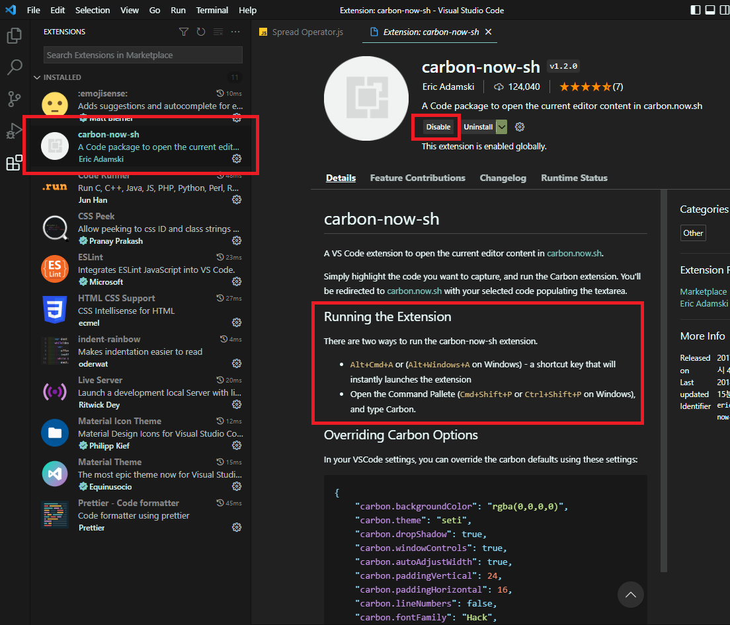Viewport: 730px width, 625px height.
Task: Open the Selection menu
Action: point(93,10)
